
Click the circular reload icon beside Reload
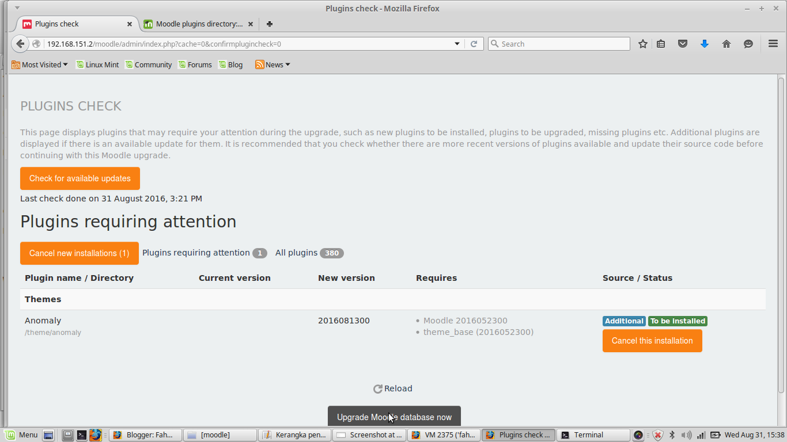point(378,389)
